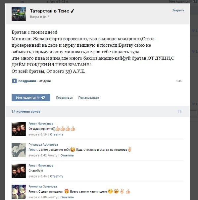Reply to the Спасибо)) comment
The width and height of the screenshot is (198, 200).
point(57,176)
